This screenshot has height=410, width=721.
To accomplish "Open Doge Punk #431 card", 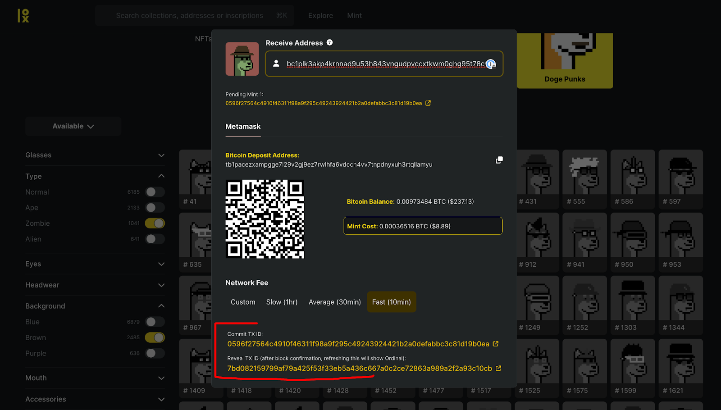I will click(537, 179).
